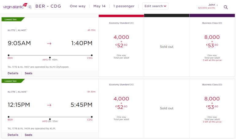
Task: Click the arrow between 12:15PM and 5:45PM
Action: [x=49, y=105]
